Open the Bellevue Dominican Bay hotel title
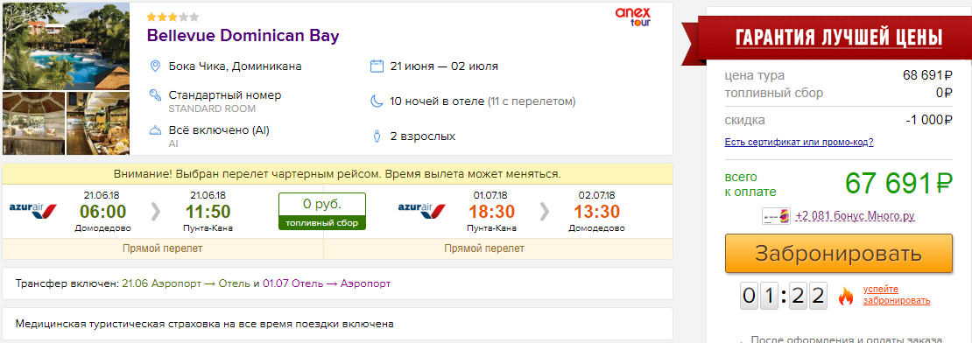The width and height of the screenshot is (972, 343). 243,35
